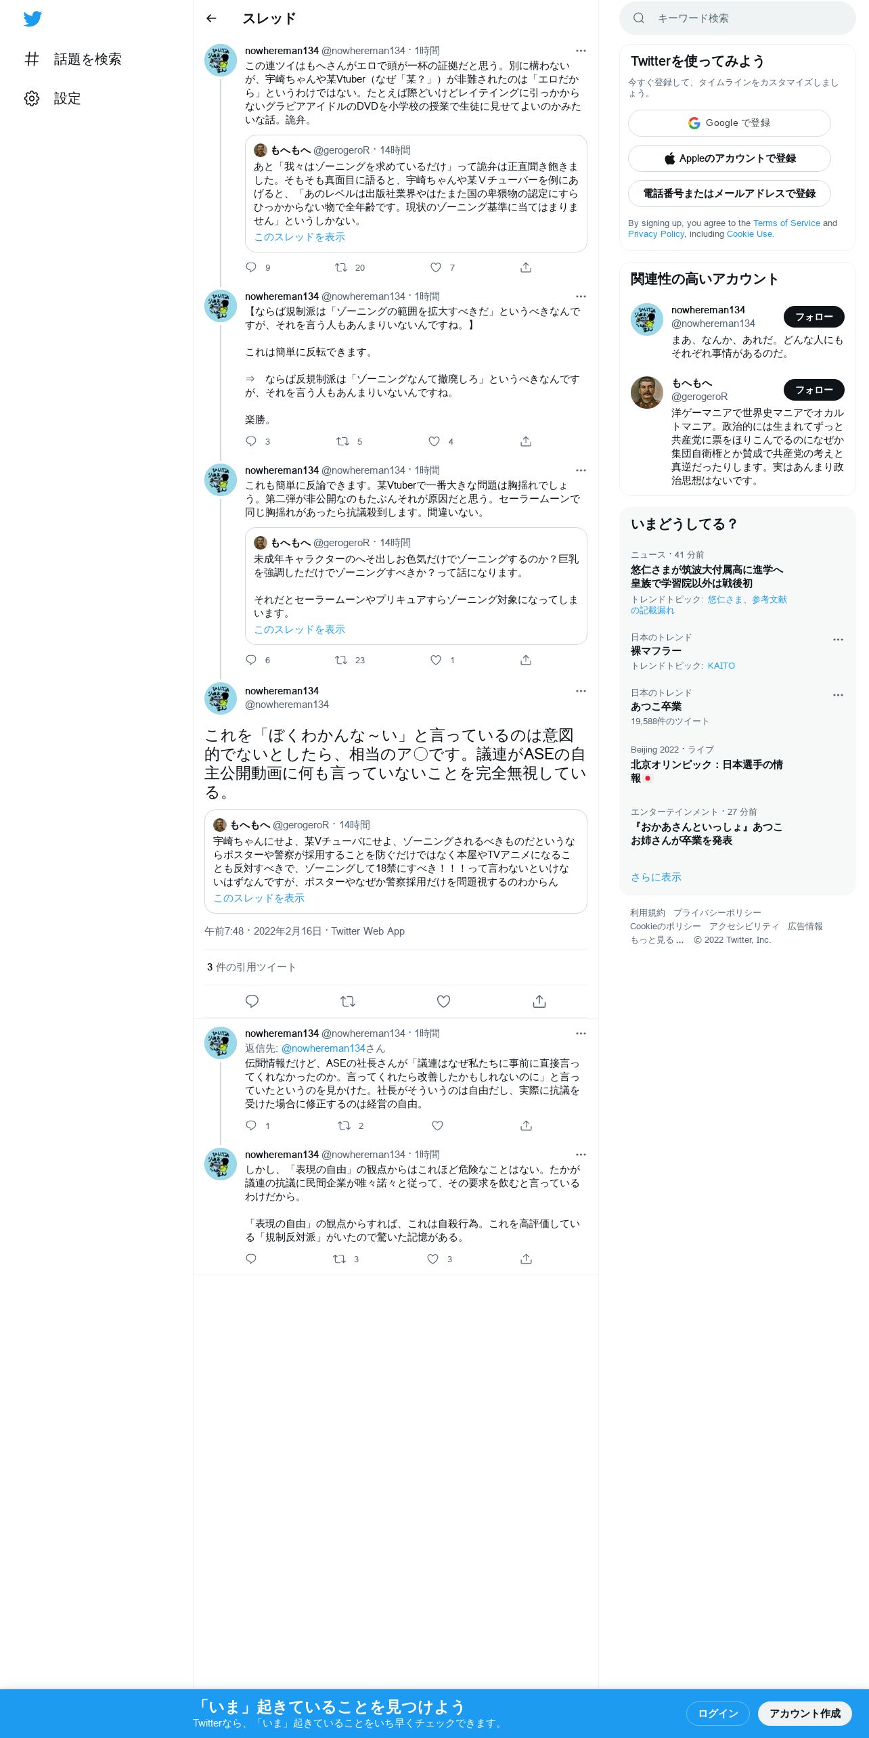Viewport: 869px width, 1738px height.
Task: Click reply icon on first tweet with 9 replies
Action: (x=251, y=267)
